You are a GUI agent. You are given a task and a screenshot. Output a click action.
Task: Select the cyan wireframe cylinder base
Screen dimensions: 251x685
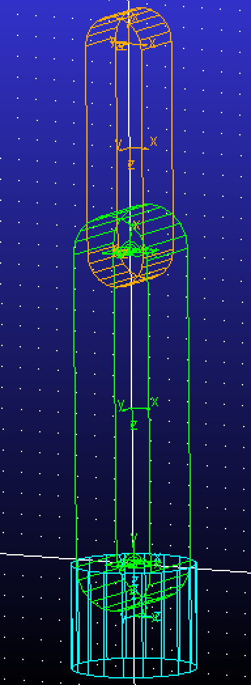pos(134,616)
